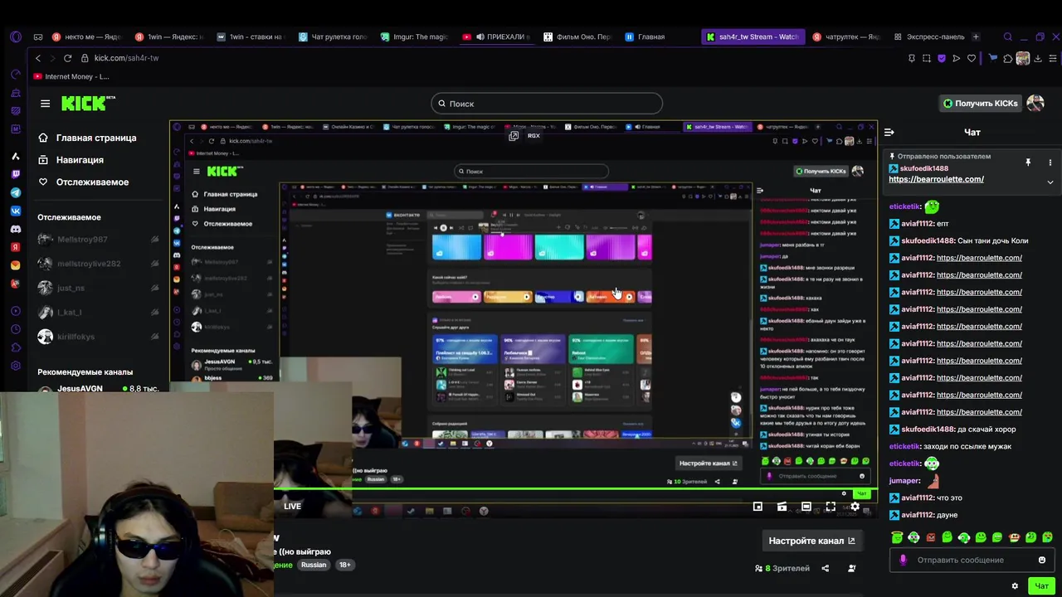This screenshot has width=1062, height=597.
Task: Click the viewers list icon beside share
Action: coord(851,568)
